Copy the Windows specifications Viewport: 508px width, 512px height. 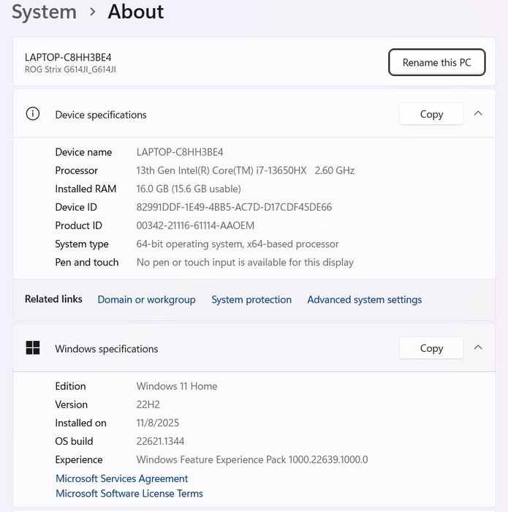click(431, 348)
